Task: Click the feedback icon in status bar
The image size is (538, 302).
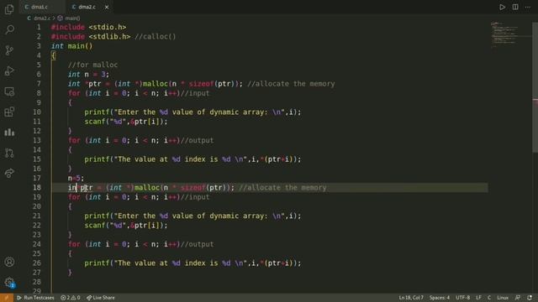Action: 518,298
